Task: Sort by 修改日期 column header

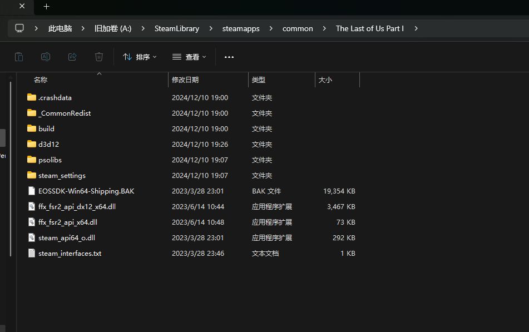Action: tap(185, 80)
